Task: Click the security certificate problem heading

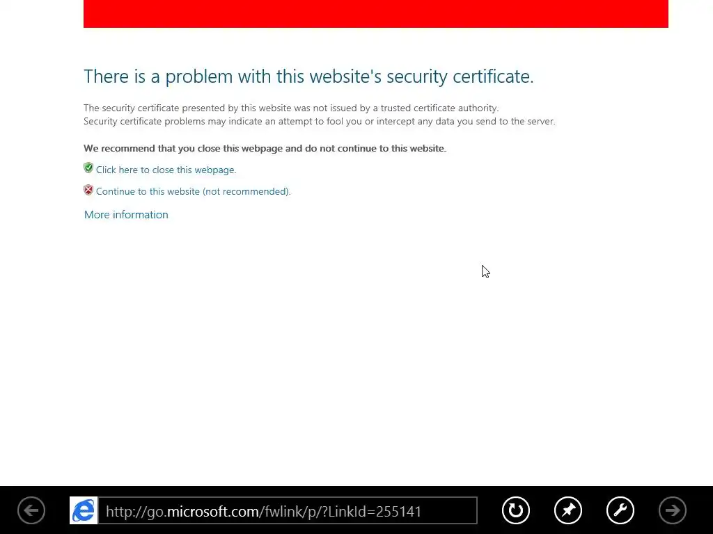Action: click(x=308, y=76)
